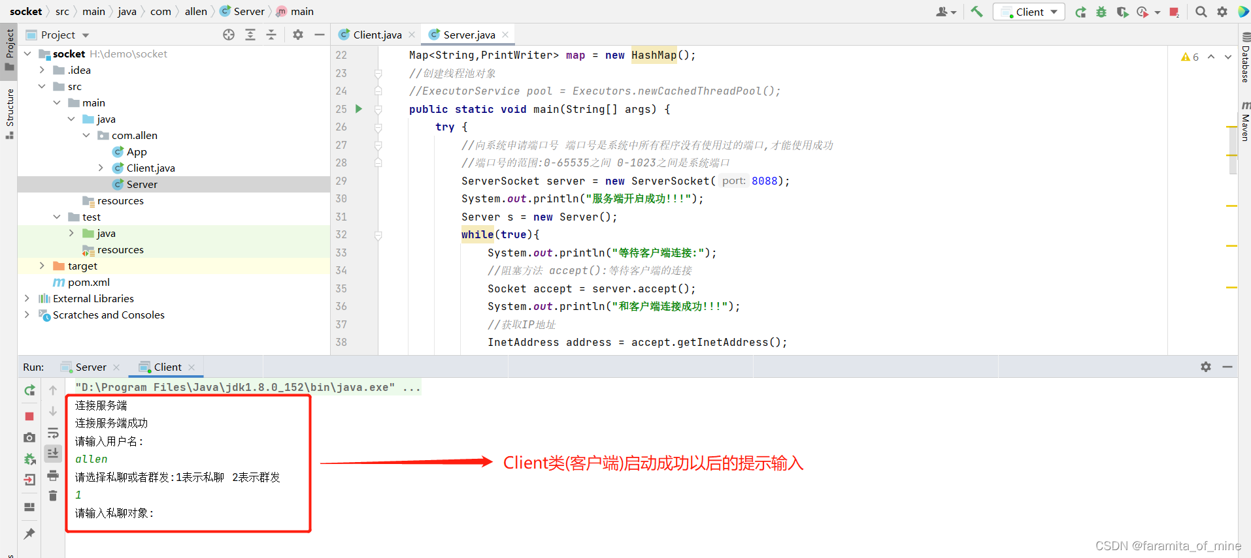Toggle scroll to end of console
The image size is (1251, 558).
[53, 453]
